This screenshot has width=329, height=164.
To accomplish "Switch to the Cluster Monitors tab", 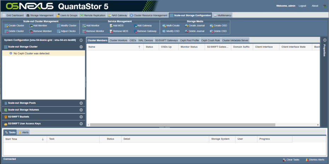I will coord(119,40).
